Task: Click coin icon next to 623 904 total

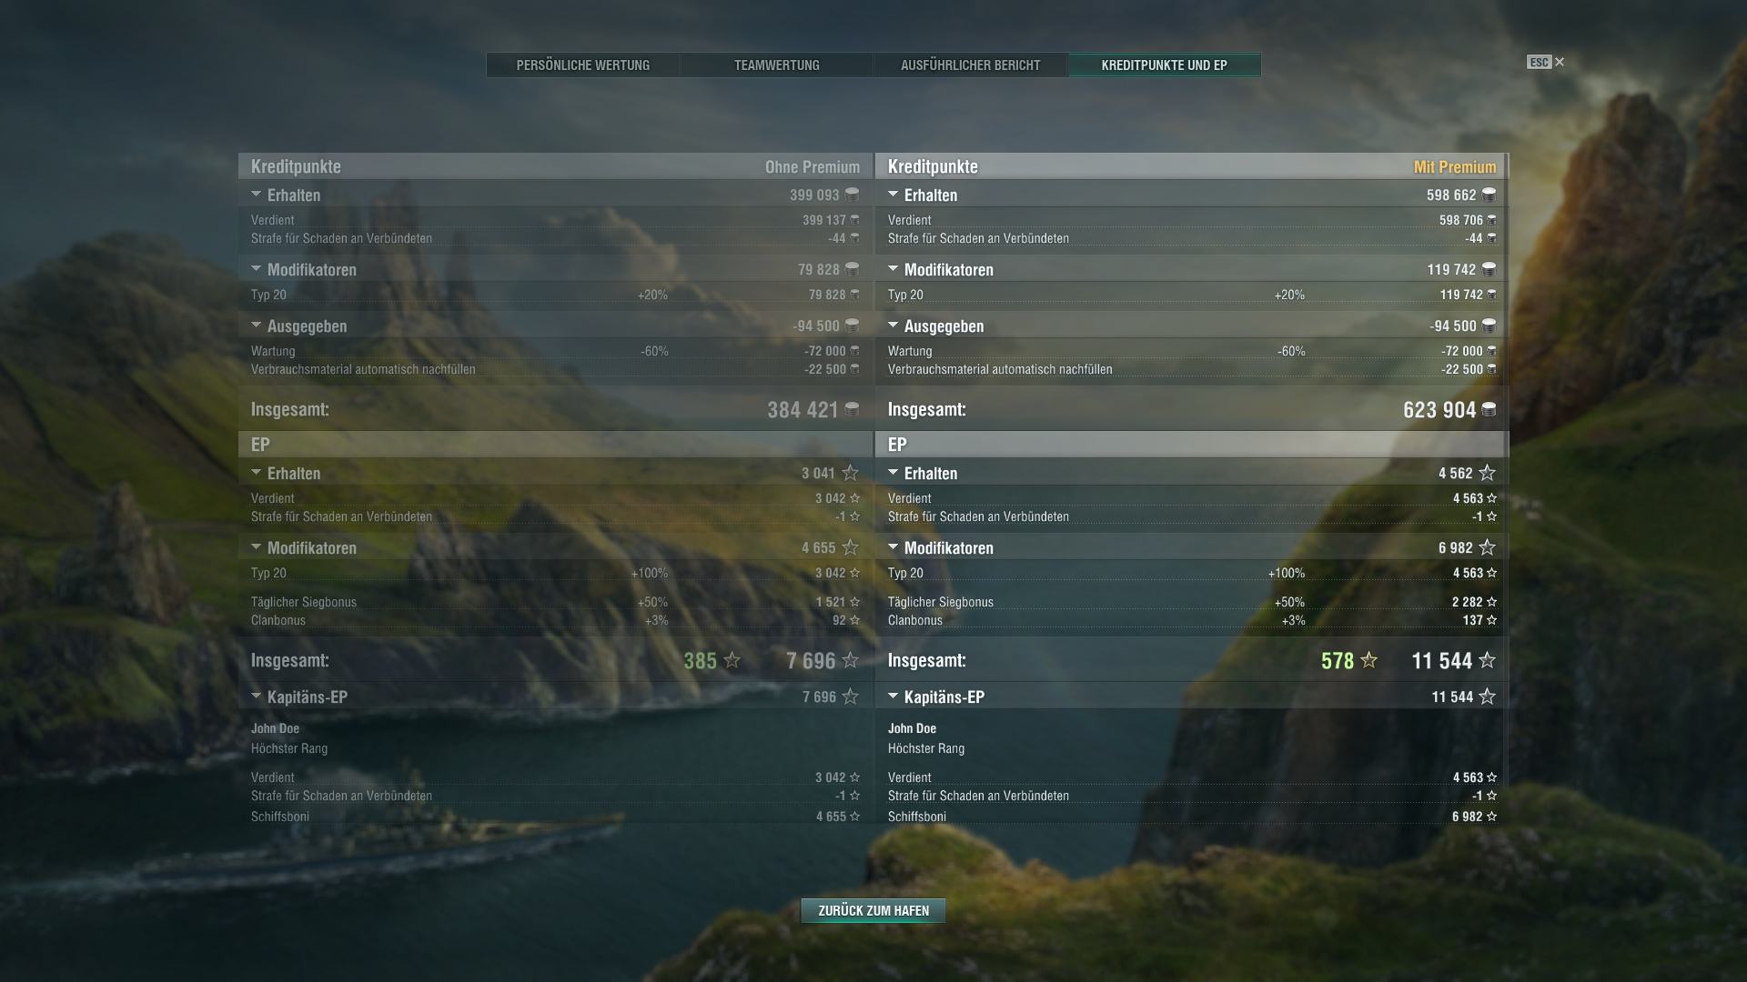Action: click(x=1489, y=409)
